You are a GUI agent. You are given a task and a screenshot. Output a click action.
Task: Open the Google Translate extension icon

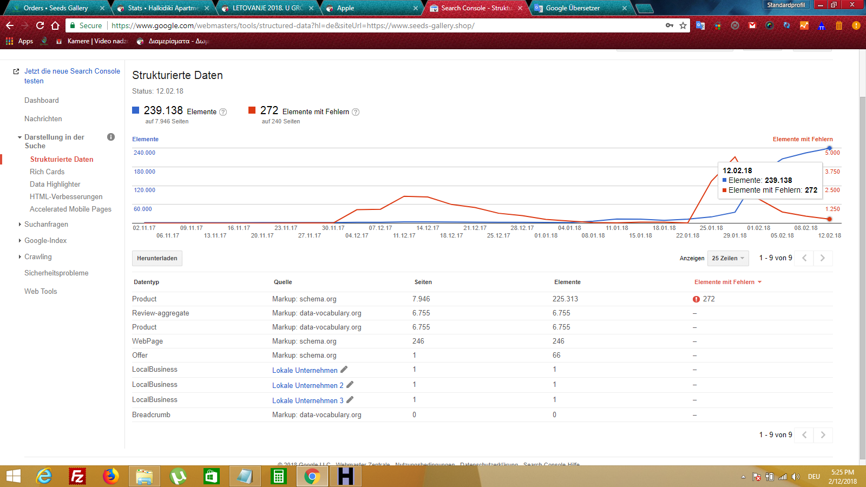click(700, 25)
